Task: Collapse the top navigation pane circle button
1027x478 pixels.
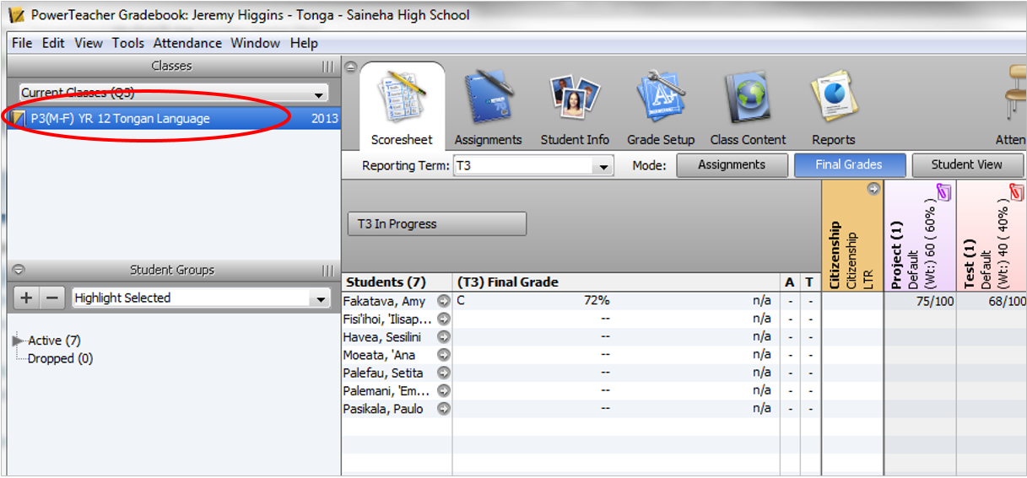Action: [351, 67]
